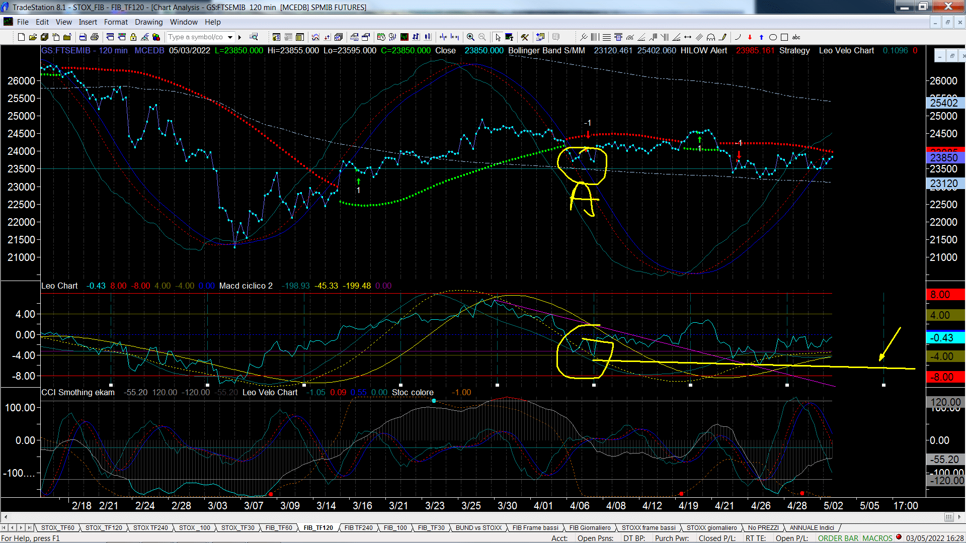The image size is (966, 543).
Task: Click the Bollinger Band S/MM indicator label
Action: coord(546,50)
